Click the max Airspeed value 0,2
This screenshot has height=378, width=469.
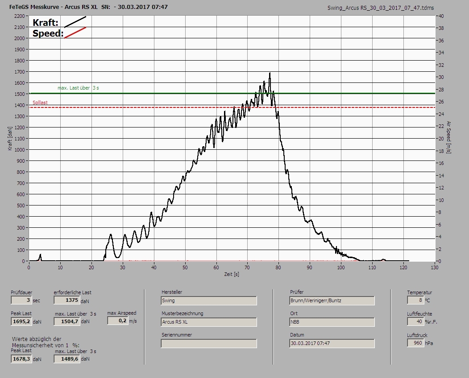(118, 320)
